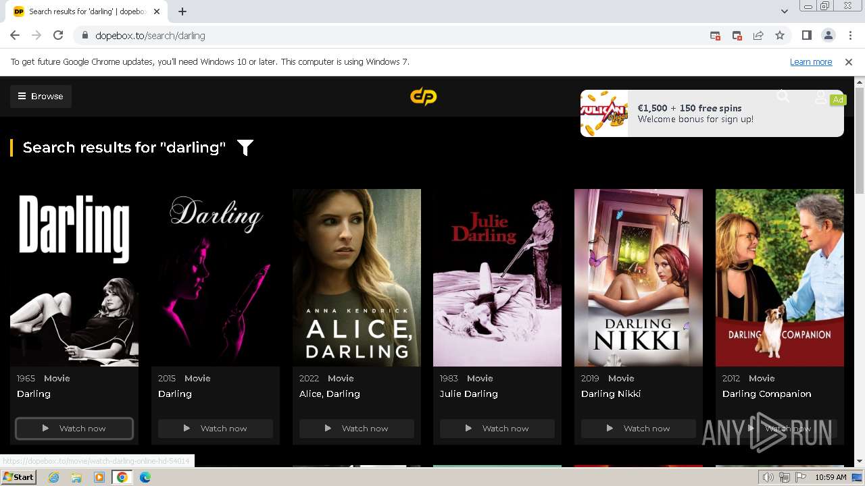865x486 pixels.
Task: Click the Learn more link
Action: tap(811, 62)
